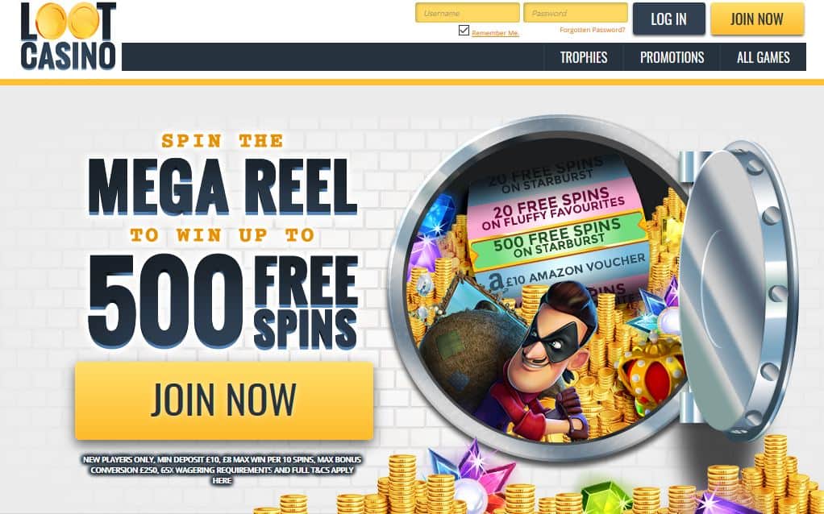
Task: Click the header Join Now button
Action: [x=757, y=19]
